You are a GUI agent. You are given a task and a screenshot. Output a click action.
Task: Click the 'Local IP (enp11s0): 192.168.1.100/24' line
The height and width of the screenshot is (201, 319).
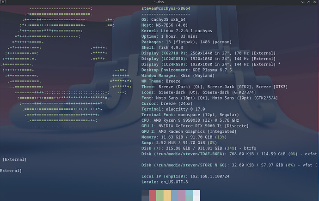click(185, 176)
